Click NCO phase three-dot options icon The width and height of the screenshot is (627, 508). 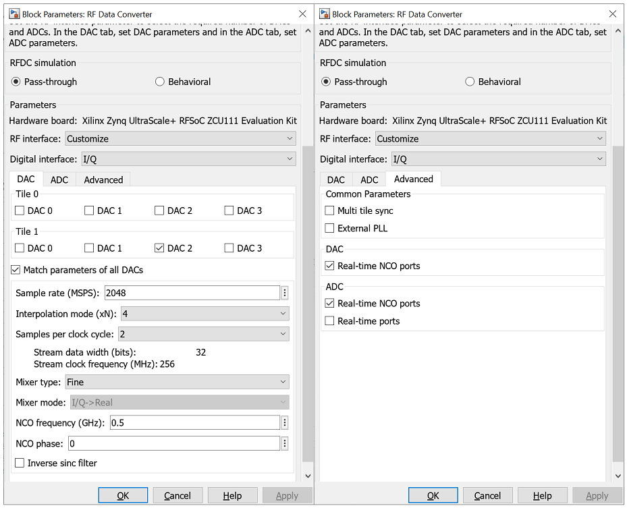click(x=285, y=443)
